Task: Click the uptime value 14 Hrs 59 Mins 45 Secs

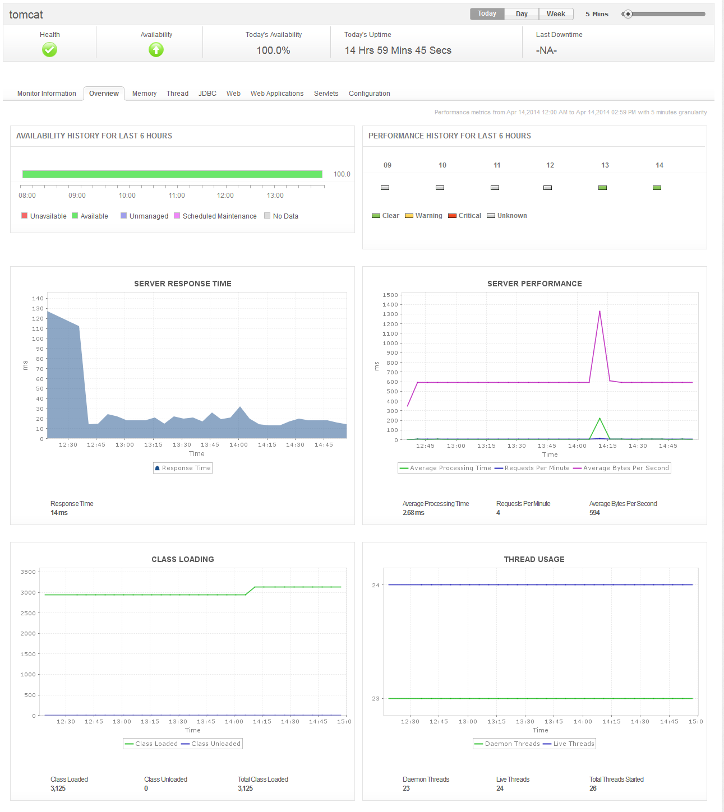Action: 398,50
